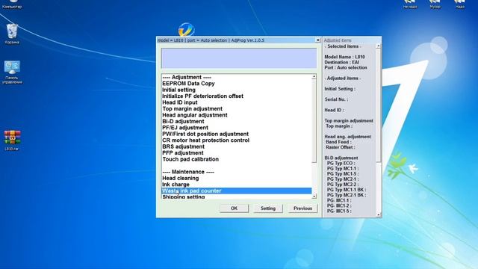Open the Computer desktop icon
The width and height of the screenshot is (478, 269).
tap(12, 4)
